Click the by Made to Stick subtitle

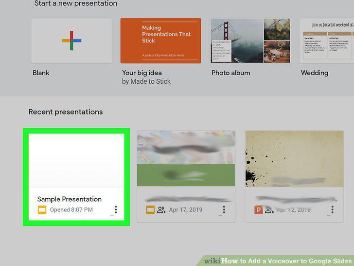(x=146, y=81)
